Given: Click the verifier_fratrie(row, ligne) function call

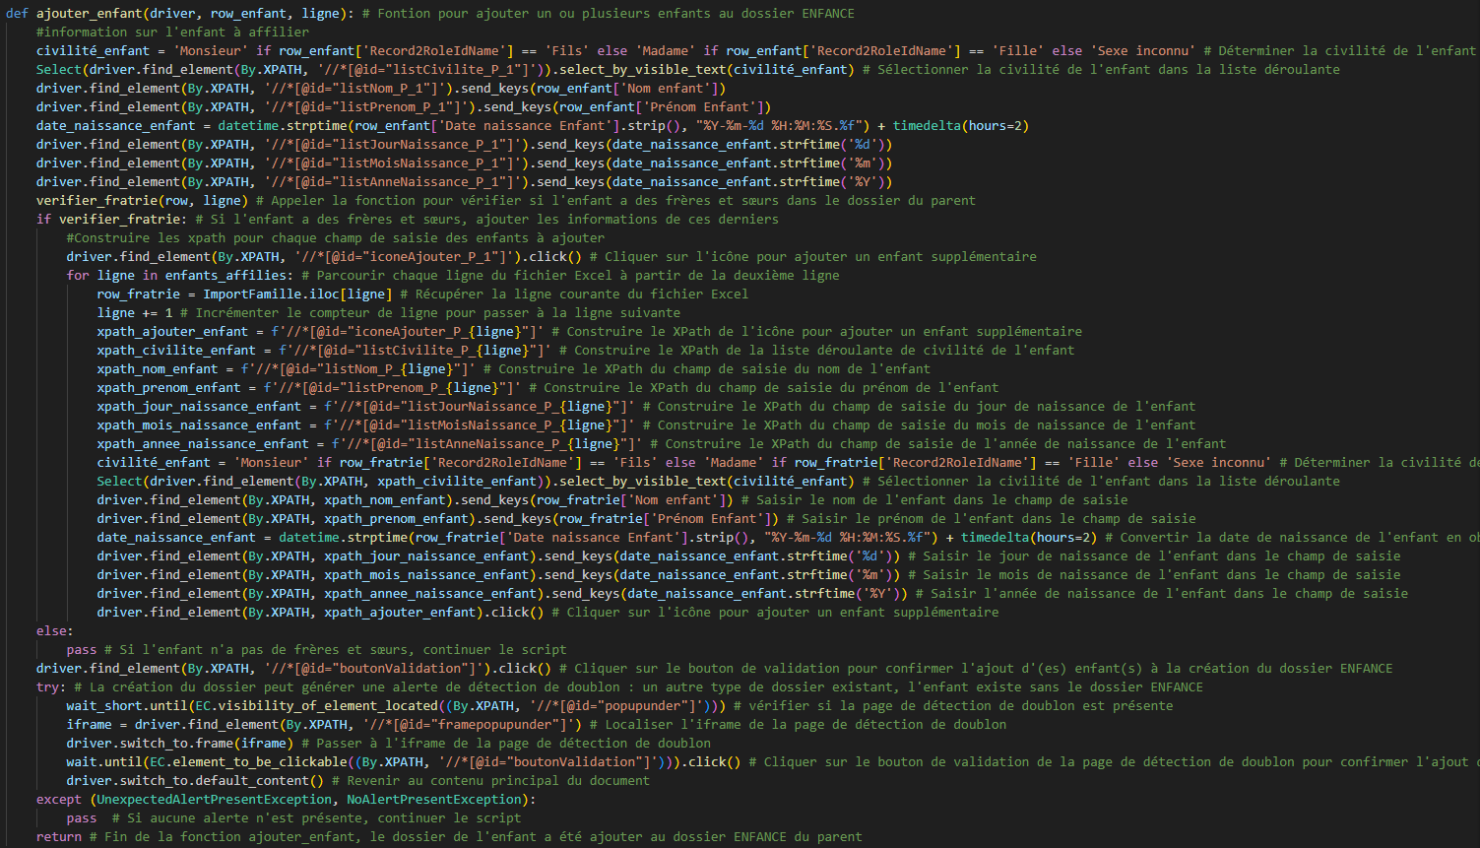Looking at the screenshot, I should (138, 201).
